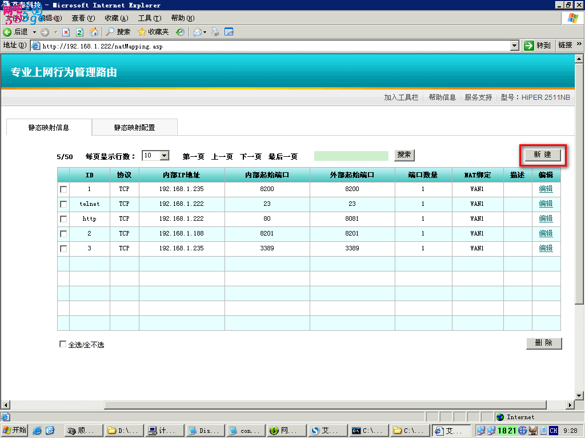Viewport: 585px width, 438px height.
Task: Open the Back button history dropdown arrow
Action: (34, 32)
